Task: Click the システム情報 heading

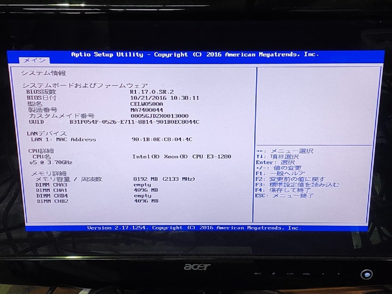Action: pos(43,73)
